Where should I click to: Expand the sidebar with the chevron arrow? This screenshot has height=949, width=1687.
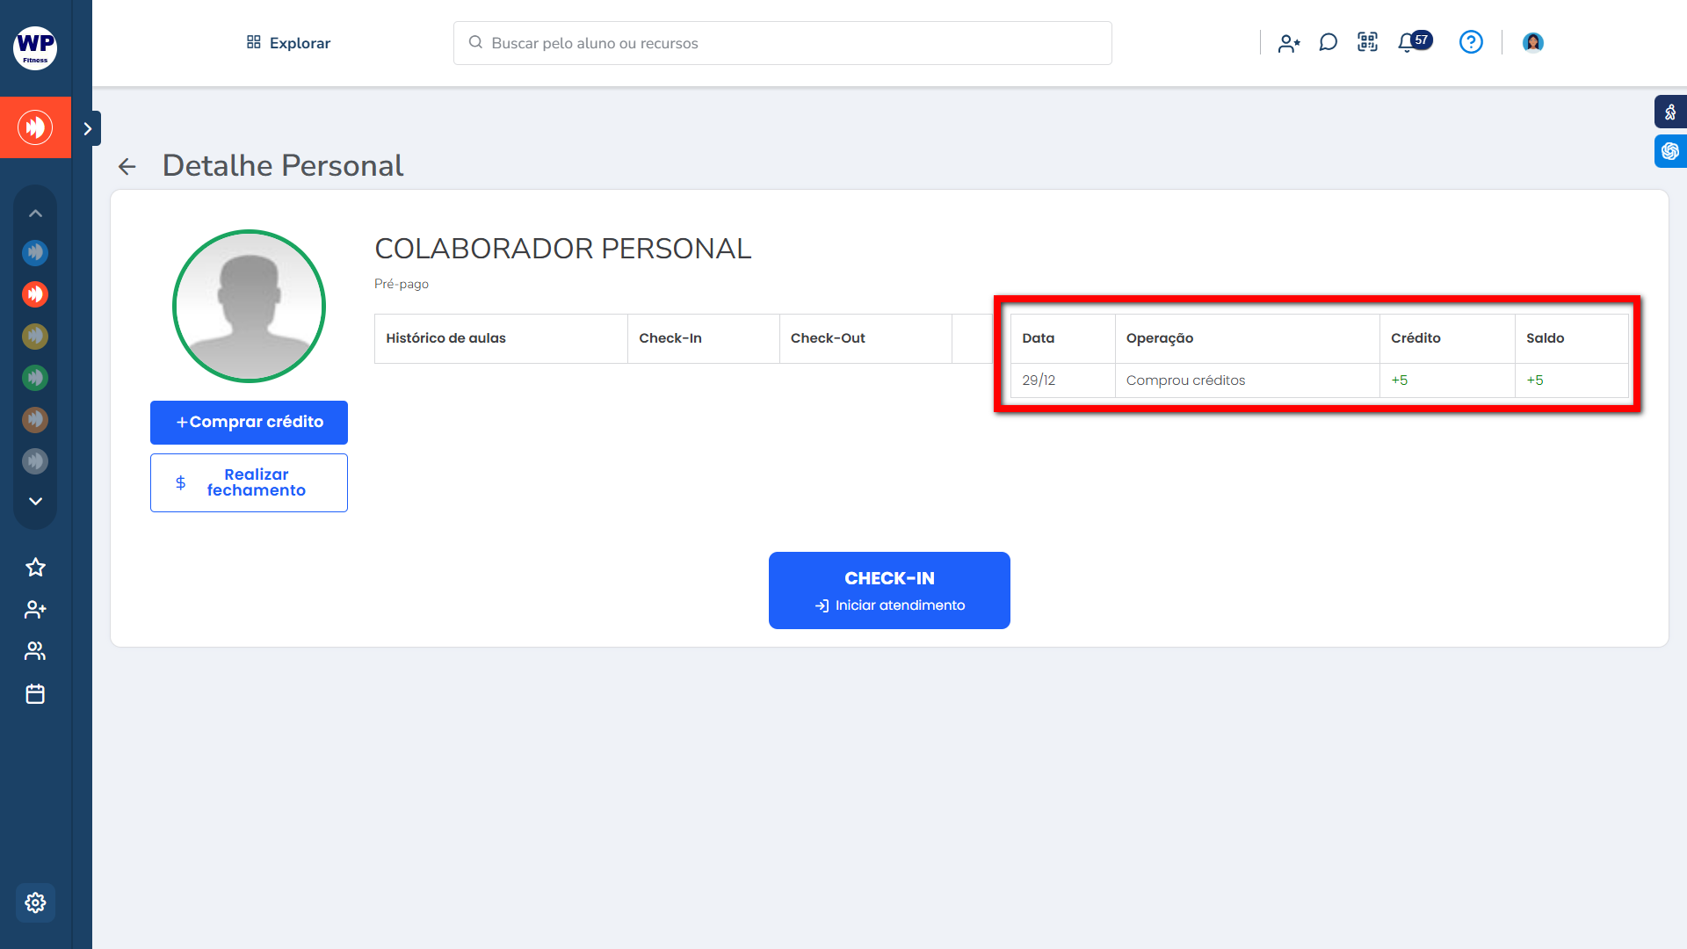pyautogui.click(x=88, y=128)
